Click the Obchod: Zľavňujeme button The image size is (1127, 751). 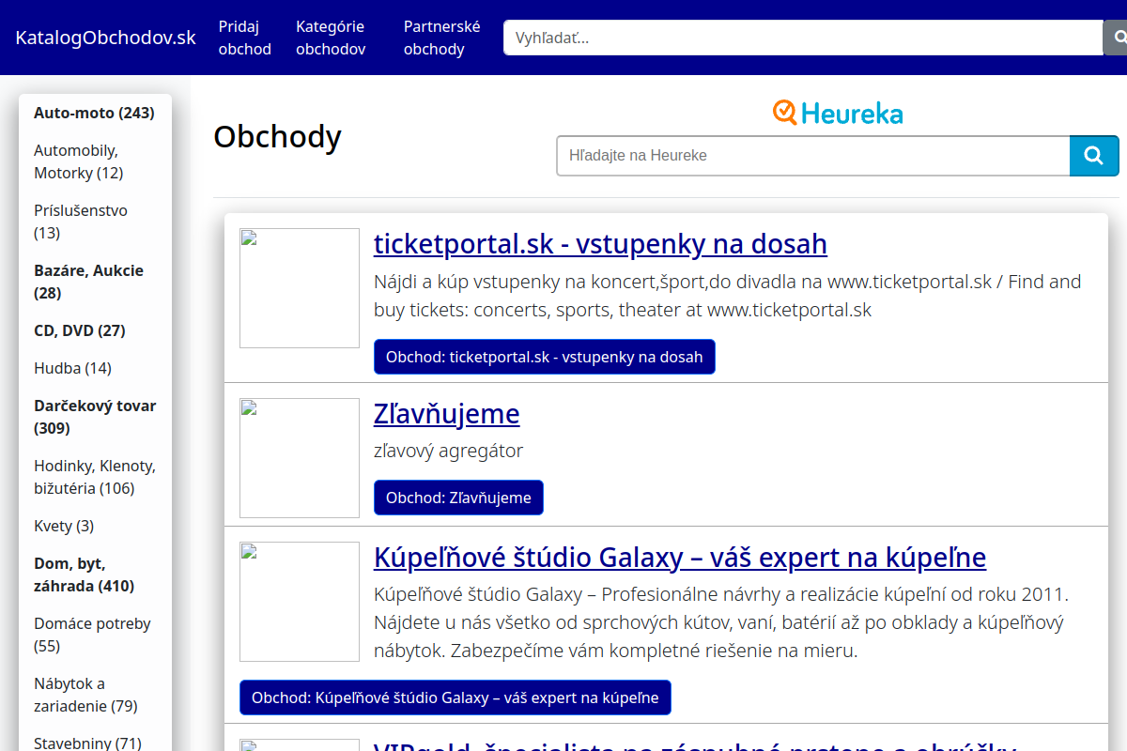pos(458,498)
